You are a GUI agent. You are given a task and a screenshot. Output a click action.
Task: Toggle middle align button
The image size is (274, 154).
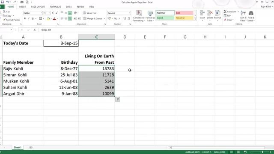66,13
